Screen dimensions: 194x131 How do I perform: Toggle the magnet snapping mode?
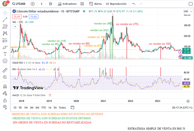[x=5, y=87]
